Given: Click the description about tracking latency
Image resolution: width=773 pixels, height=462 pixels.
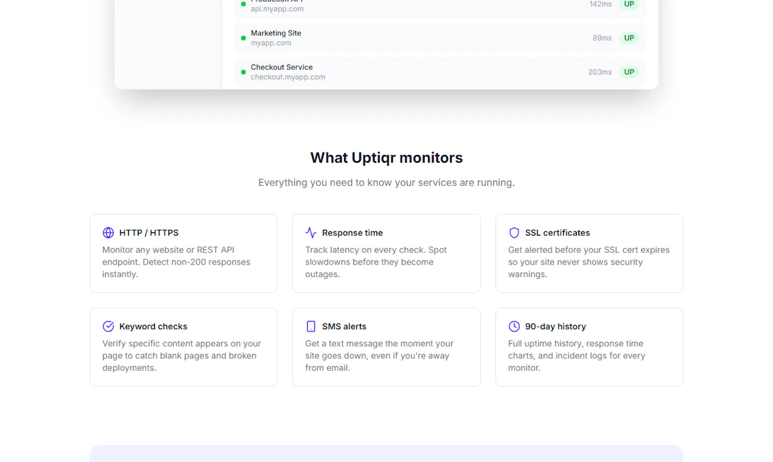Looking at the screenshot, I should pos(376,262).
